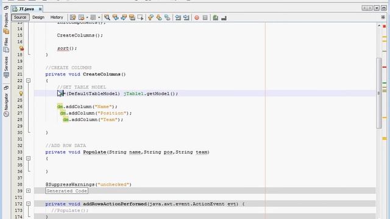
Task: Click the vertical scrollbar thumb
Action: (x=379, y=93)
